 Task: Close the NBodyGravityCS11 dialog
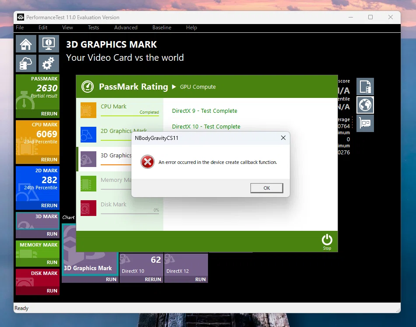(x=283, y=138)
